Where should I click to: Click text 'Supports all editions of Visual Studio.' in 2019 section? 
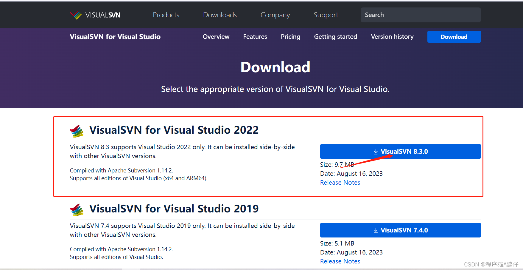tap(116, 257)
